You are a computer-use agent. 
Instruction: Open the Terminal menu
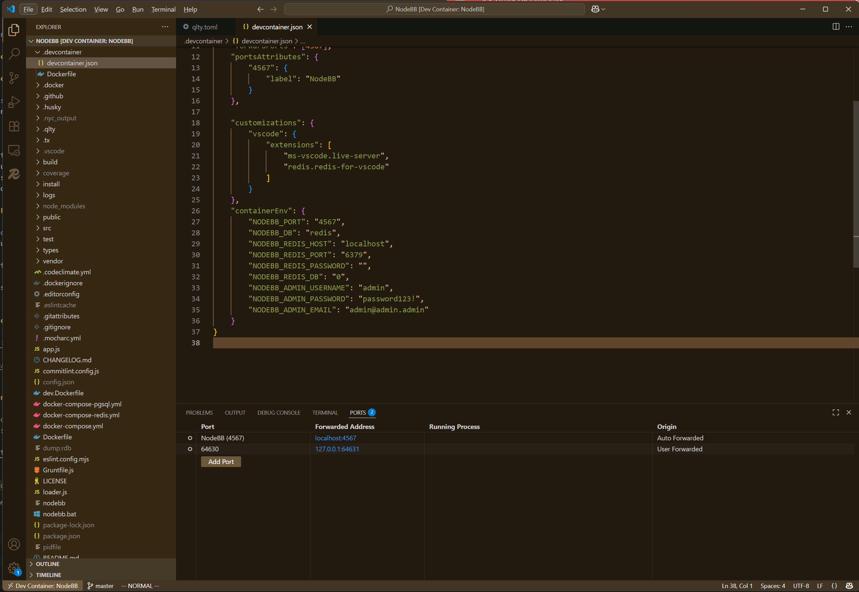163,9
